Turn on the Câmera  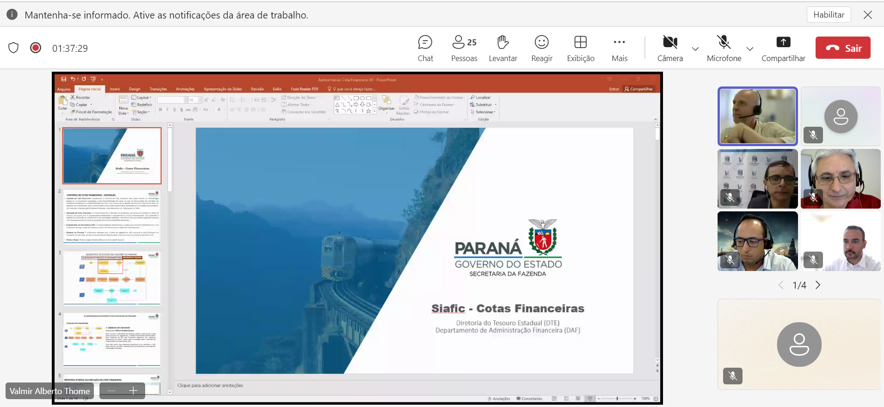point(670,48)
